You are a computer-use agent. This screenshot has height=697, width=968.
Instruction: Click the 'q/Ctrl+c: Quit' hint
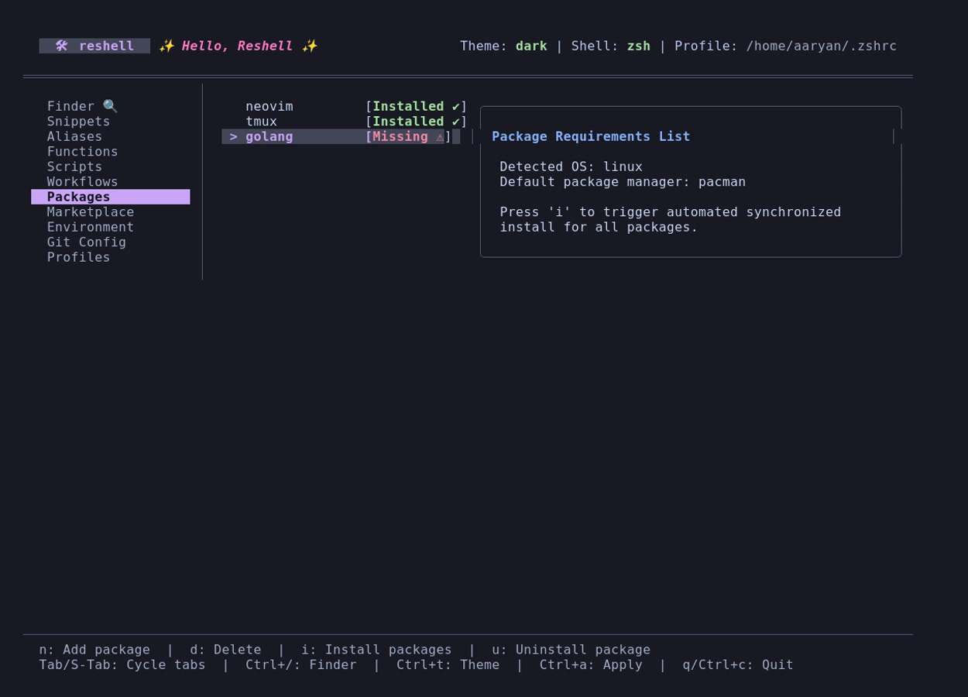738,664
